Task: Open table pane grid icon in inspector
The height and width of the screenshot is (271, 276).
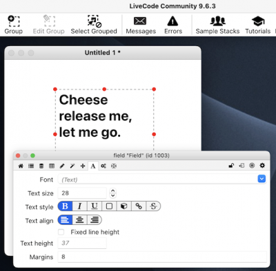Action: tap(52, 166)
